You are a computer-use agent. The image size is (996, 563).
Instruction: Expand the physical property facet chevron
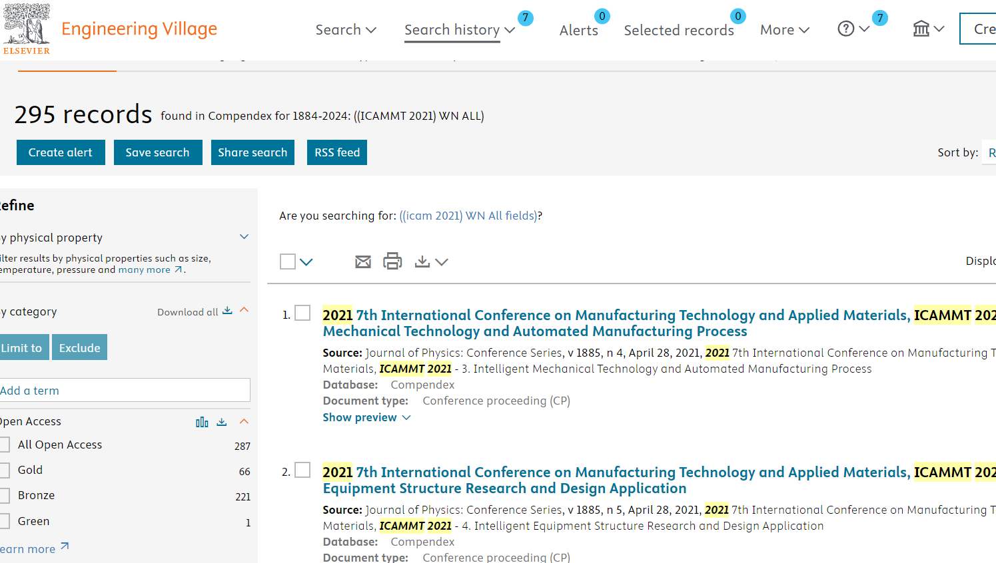click(x=244, y=237)
